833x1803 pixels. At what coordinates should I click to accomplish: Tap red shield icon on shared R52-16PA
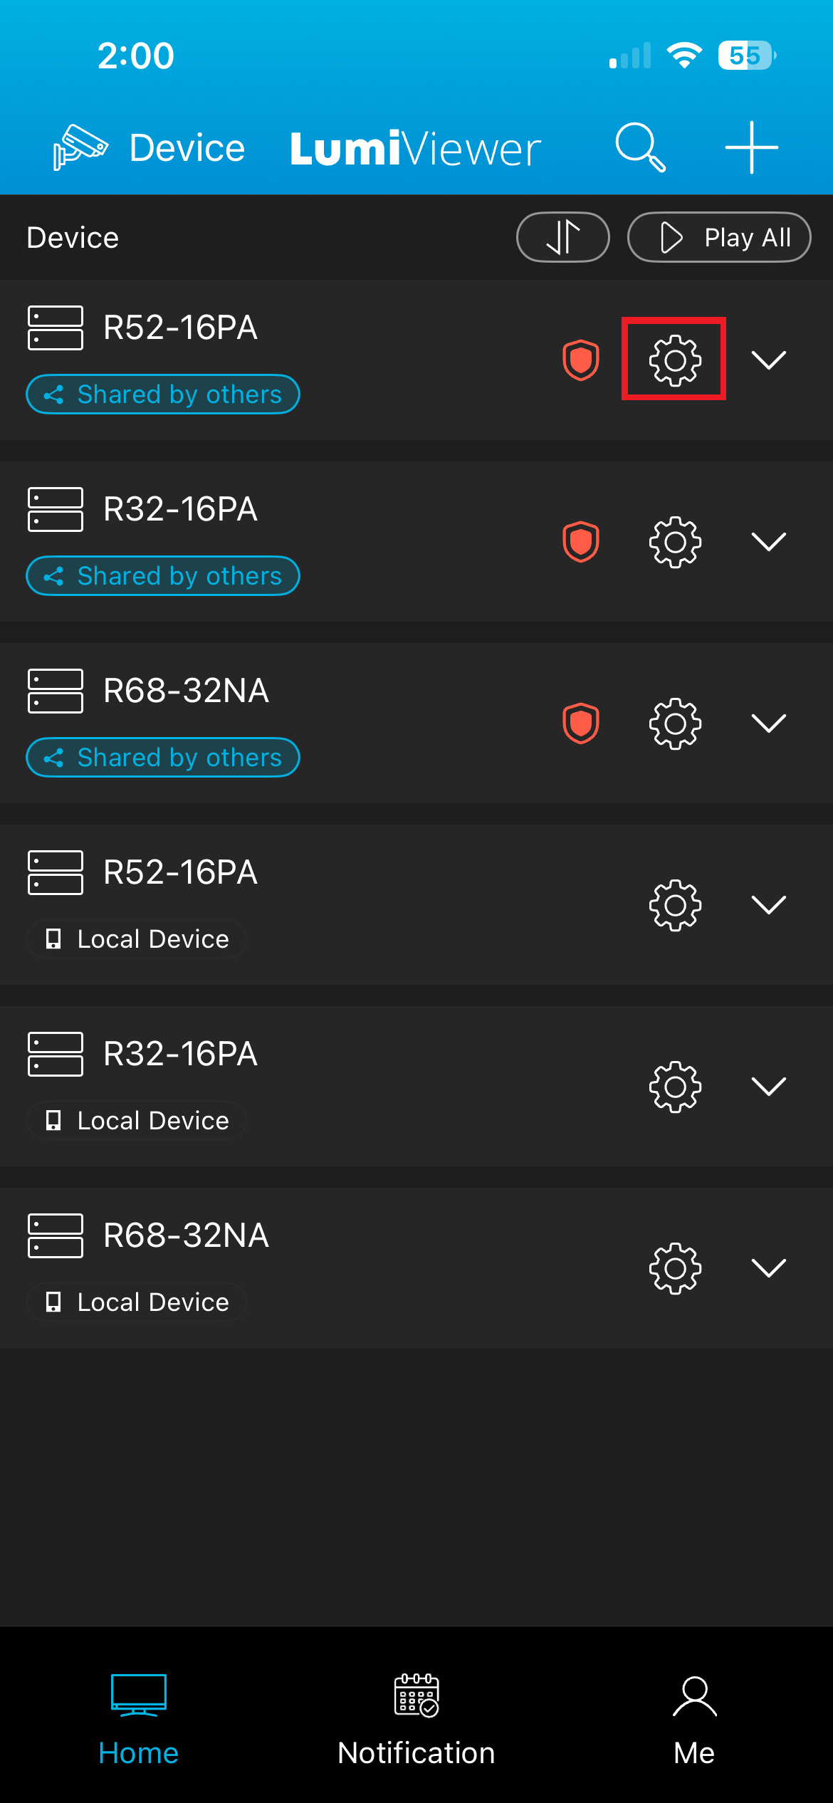click(x=581, y=360)
